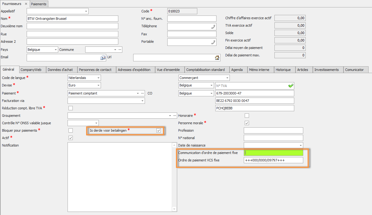Click the home icon in Url field

(x=217, y=58)
